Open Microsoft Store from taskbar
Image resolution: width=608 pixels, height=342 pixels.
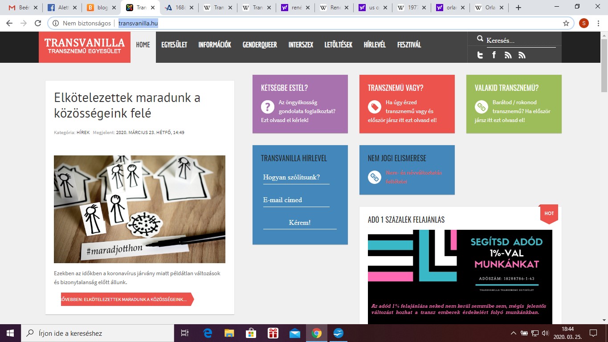pyautogui.click(x=251, y=333)
